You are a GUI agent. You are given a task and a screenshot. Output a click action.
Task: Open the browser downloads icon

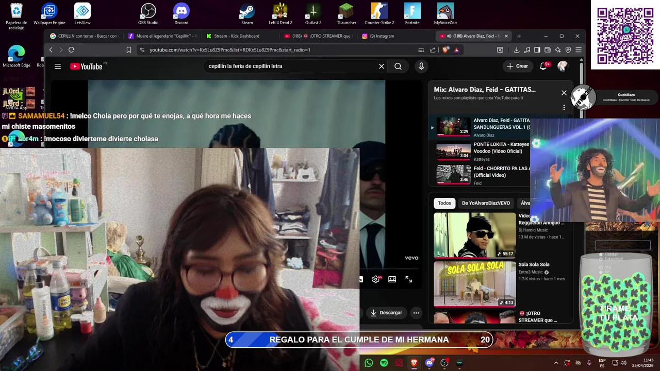click(x=517, y=50)
